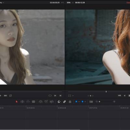
Task: Click the center dot between marker chevrons
Action: pos(90,96)
